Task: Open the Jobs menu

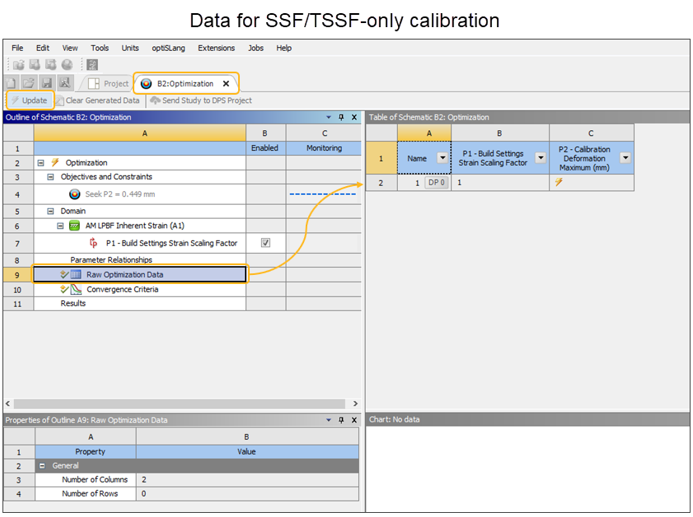Action: (255, 48)
